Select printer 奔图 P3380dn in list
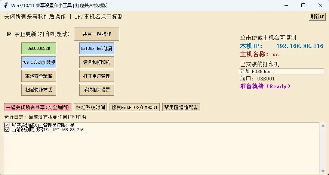Image resolution: width=329 pixels, height=175 pixels. click(282, 71)
